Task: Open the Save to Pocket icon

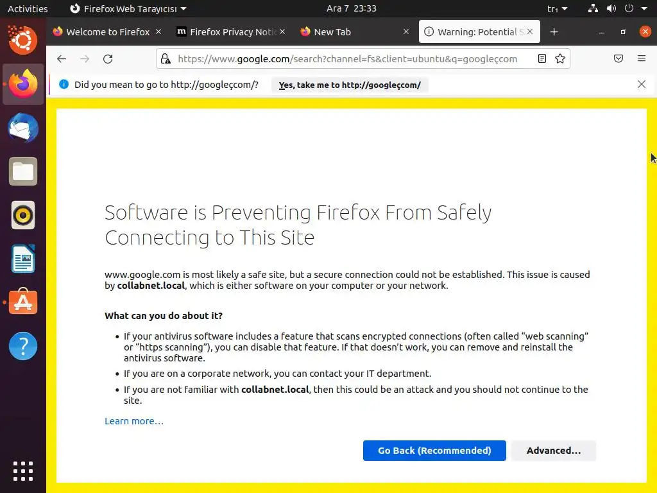Action: pyautogui.click(x=619, y=59)
